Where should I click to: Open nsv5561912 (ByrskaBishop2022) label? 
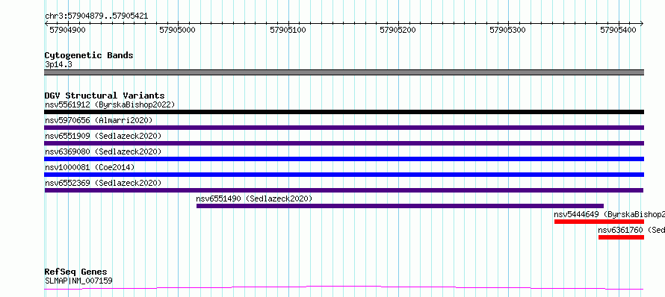click(x=110, y=104)
